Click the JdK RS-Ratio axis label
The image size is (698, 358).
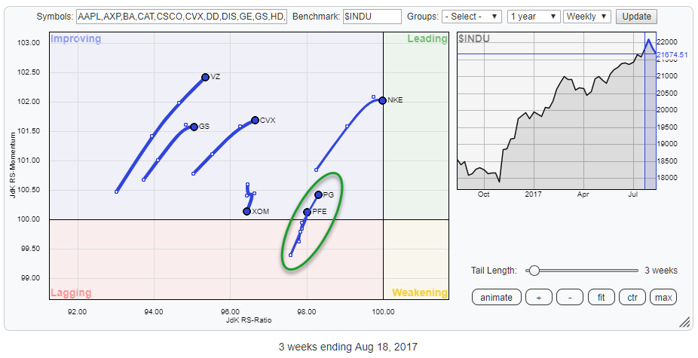point(249,320)
